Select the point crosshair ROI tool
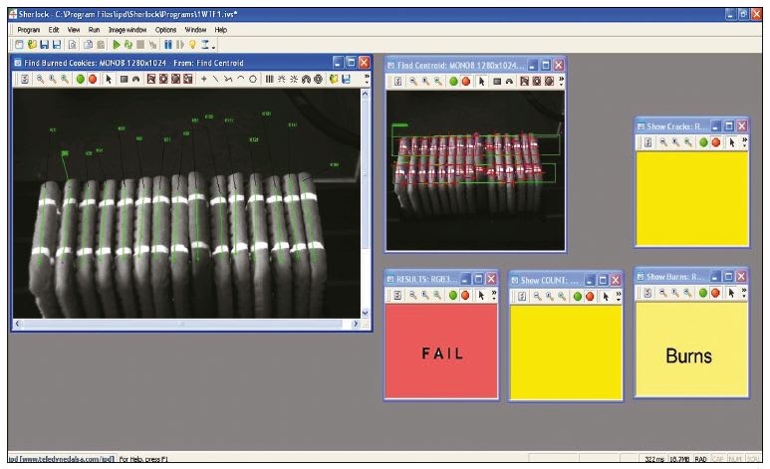This screenshot has width=770, height=469. click(204, 79)
